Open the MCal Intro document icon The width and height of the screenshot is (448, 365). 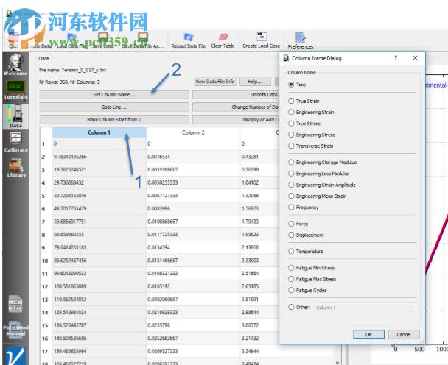15,303
